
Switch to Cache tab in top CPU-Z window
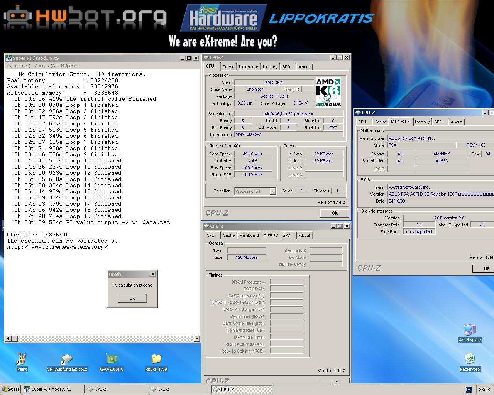(228, 67)
